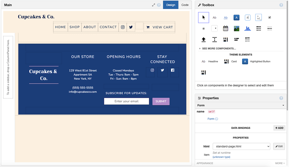289x167 pixels.
Task: Select the pointer tool in Toolbox
Action: (x=203, y=18)
